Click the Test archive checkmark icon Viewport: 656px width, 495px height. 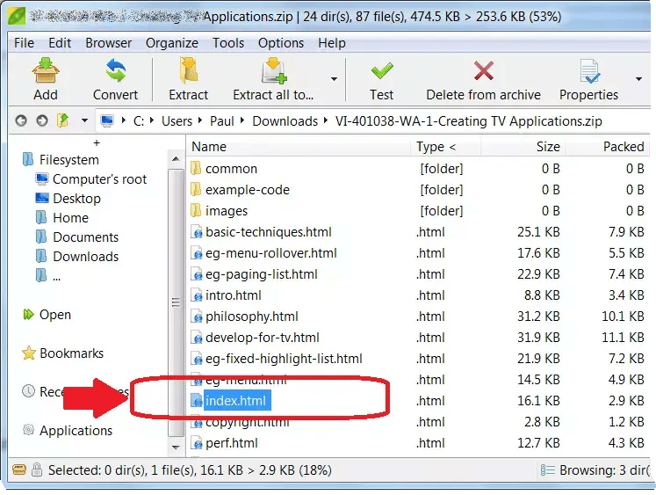point(381,71)
